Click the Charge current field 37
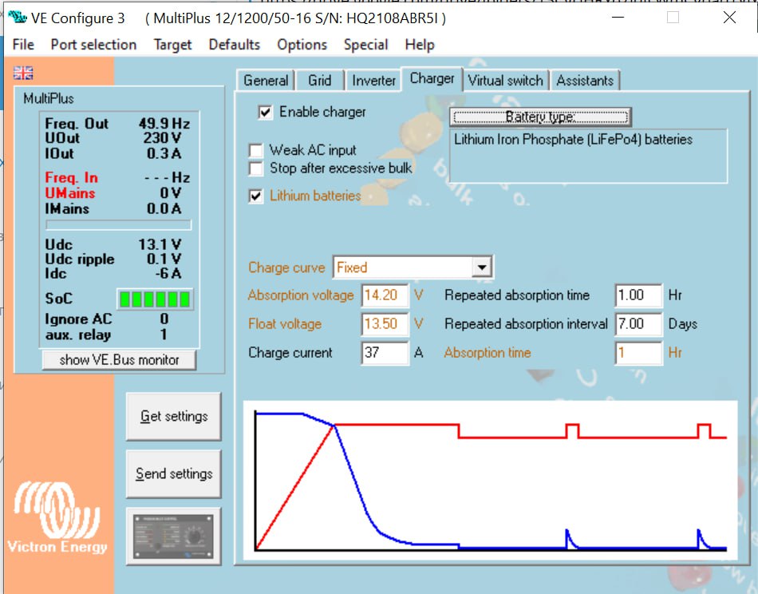The height and width of the screenshot is (594, 758). (x=385, y=353)
